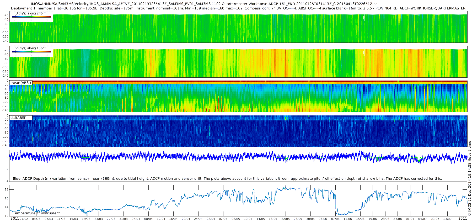Viewport: 472px width, 223px height.
Task: Click the U velocity colorbar legend
Action: [x=31, y=17]
